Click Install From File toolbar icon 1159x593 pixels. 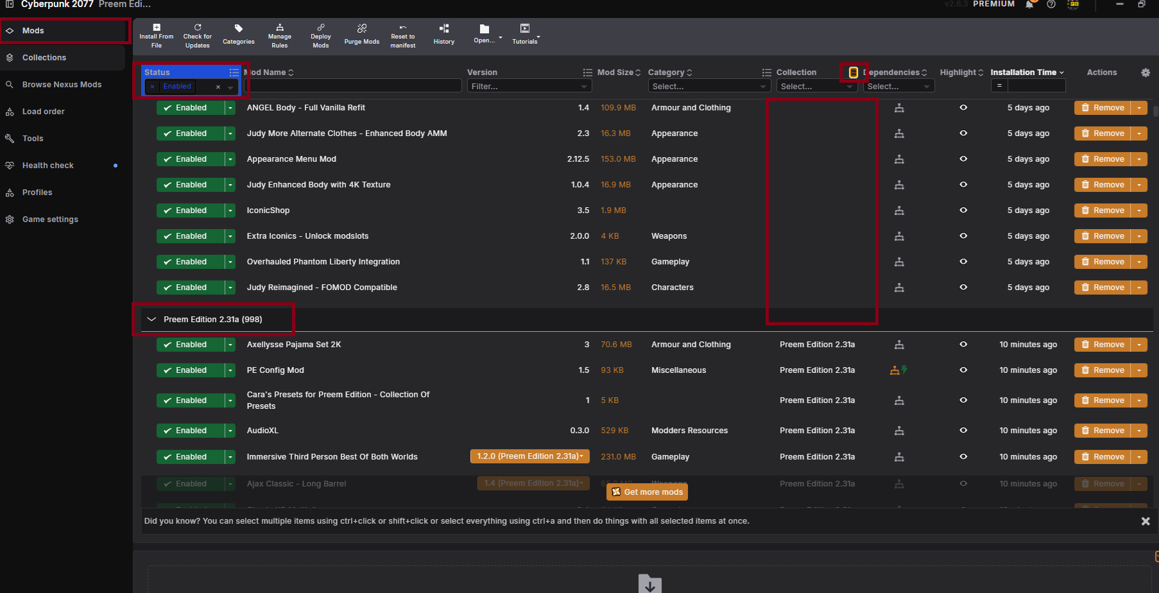(157, 36)
